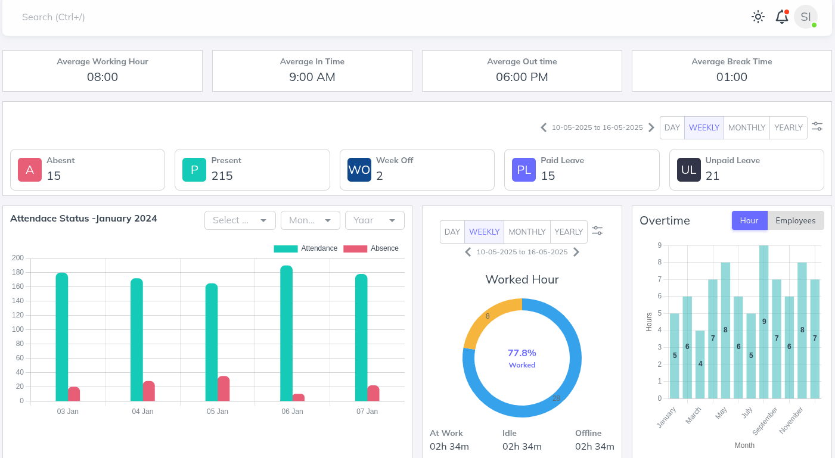Image resolution: width=835 pixels, height=458 pixels.
Task: Click previous arrow in Worked Hour date range
Action: 468,252
